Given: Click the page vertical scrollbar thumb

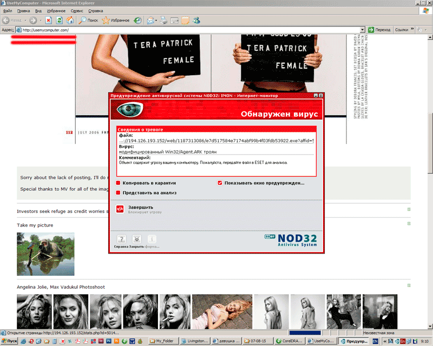Looking at the screenshot, I should [x=430, y=143].
